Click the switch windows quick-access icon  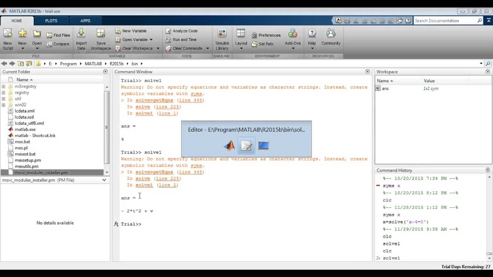click(x=399, y=21)
